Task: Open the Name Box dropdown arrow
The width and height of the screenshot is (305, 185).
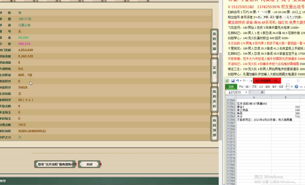Action: coord(246,92)
